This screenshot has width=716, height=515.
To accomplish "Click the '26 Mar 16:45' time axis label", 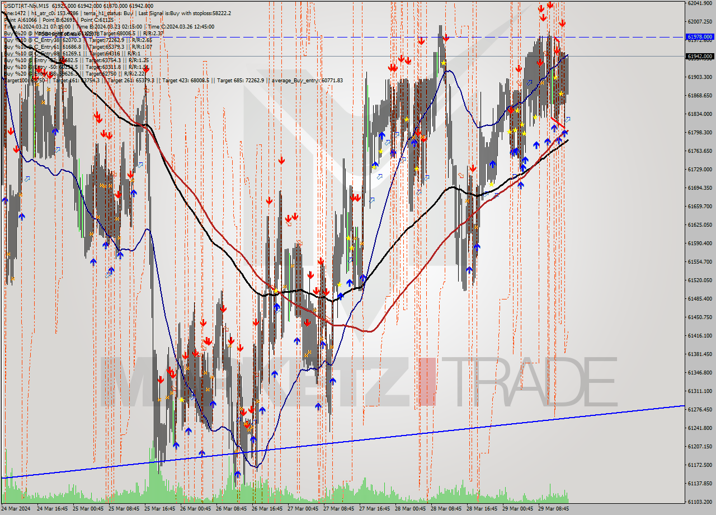I will coord(267,509).
